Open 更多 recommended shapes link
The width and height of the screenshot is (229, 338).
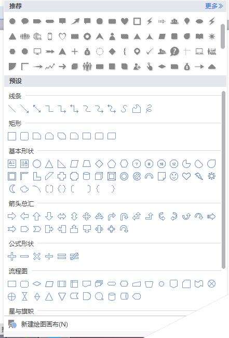pyautogui.click(x=214, y=6)
